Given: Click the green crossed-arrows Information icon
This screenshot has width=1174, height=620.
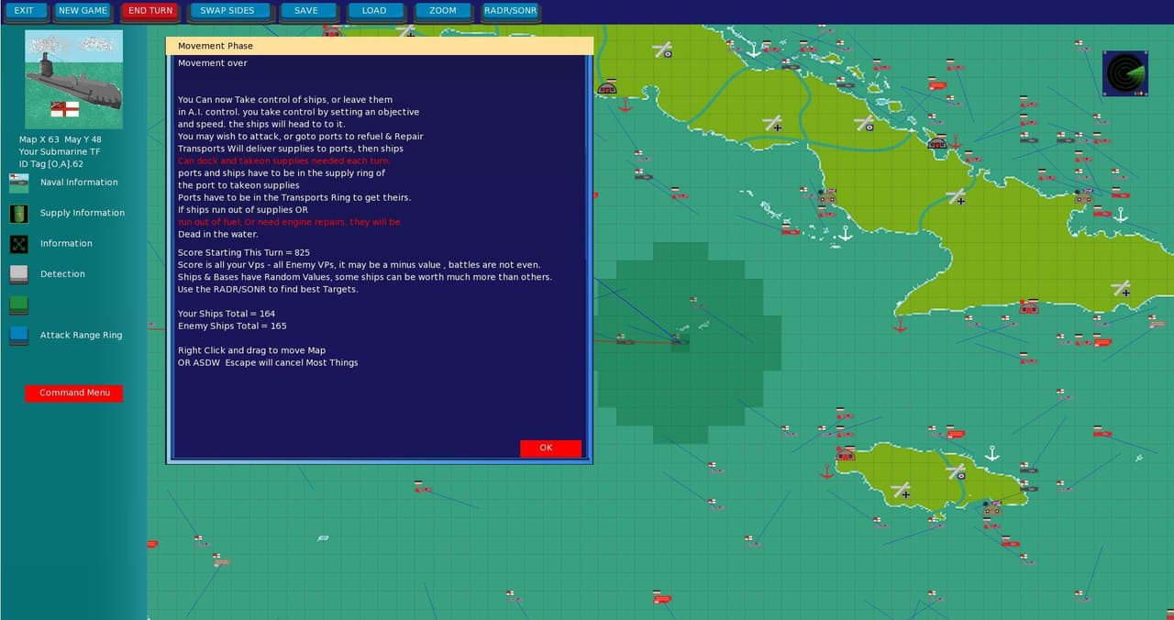Looking at the screenshot, I should [19, 244].
